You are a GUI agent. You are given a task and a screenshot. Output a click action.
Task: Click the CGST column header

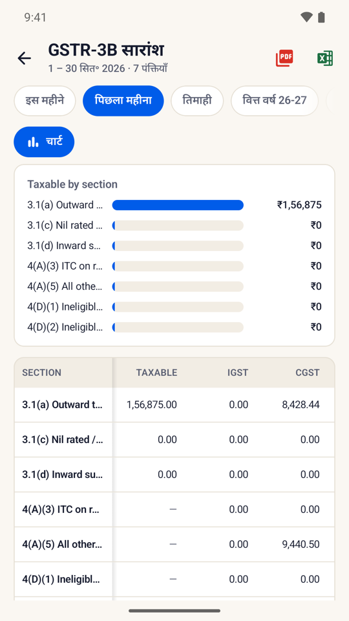tap(308, 373)
